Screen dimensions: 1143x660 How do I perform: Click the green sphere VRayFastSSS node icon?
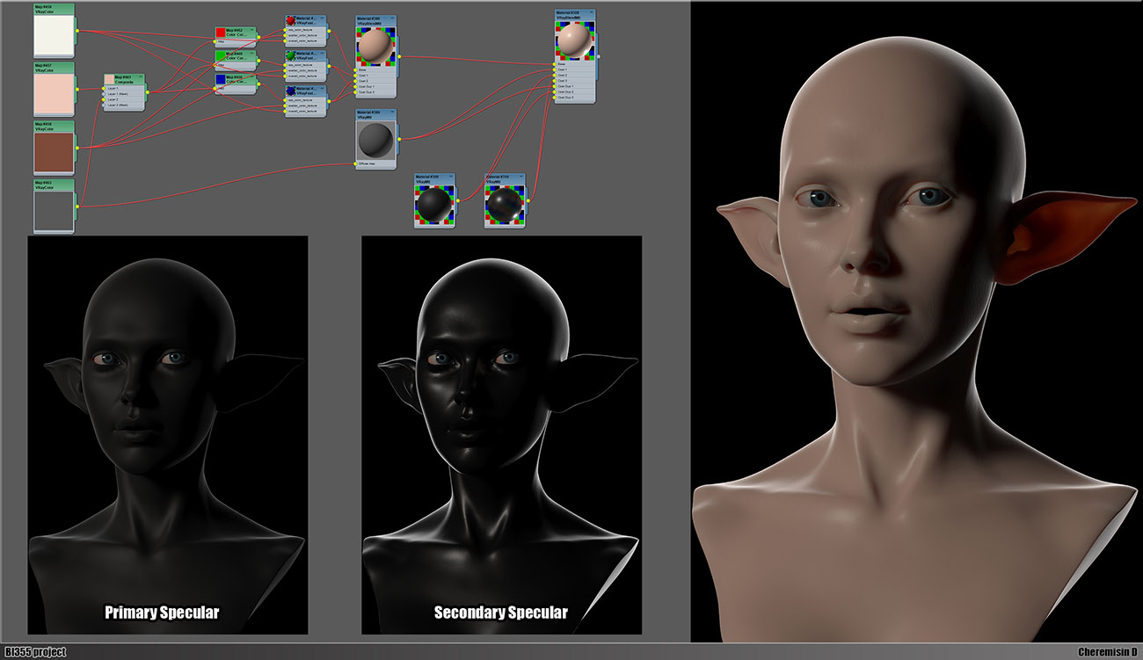[x=290, y=56]
